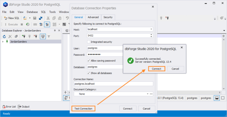Viewport: 227px width, 117px height.
Task: Click the Password field
Action: click(x=105, y=55)
